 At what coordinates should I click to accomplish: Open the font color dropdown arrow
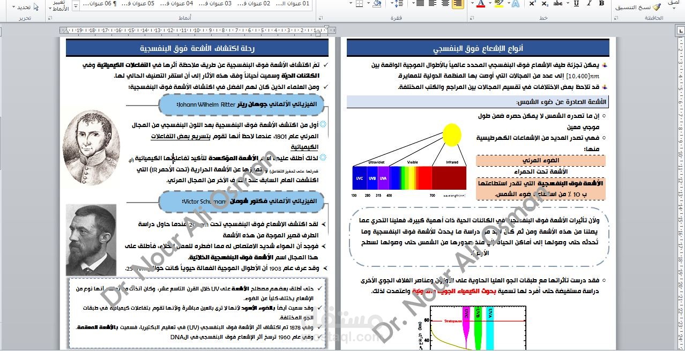point(472,3)
